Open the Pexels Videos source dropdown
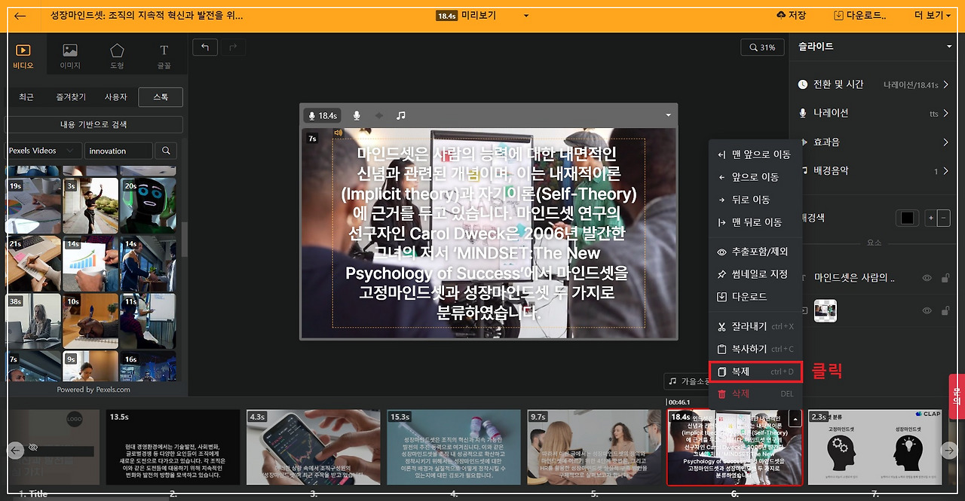Viewport: 965px width, 501px height. point(42,151)
